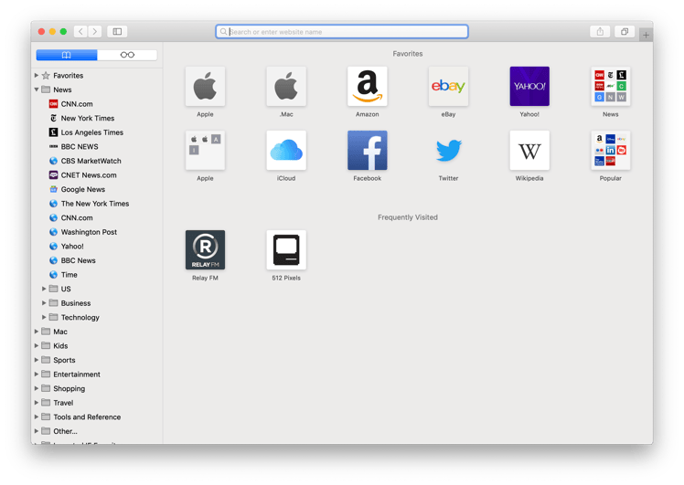Expand the Other... folder triangle

[37, 431]
